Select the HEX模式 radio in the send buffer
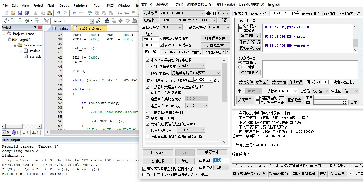Screen dimensions: 363x182 pos(240,67)
